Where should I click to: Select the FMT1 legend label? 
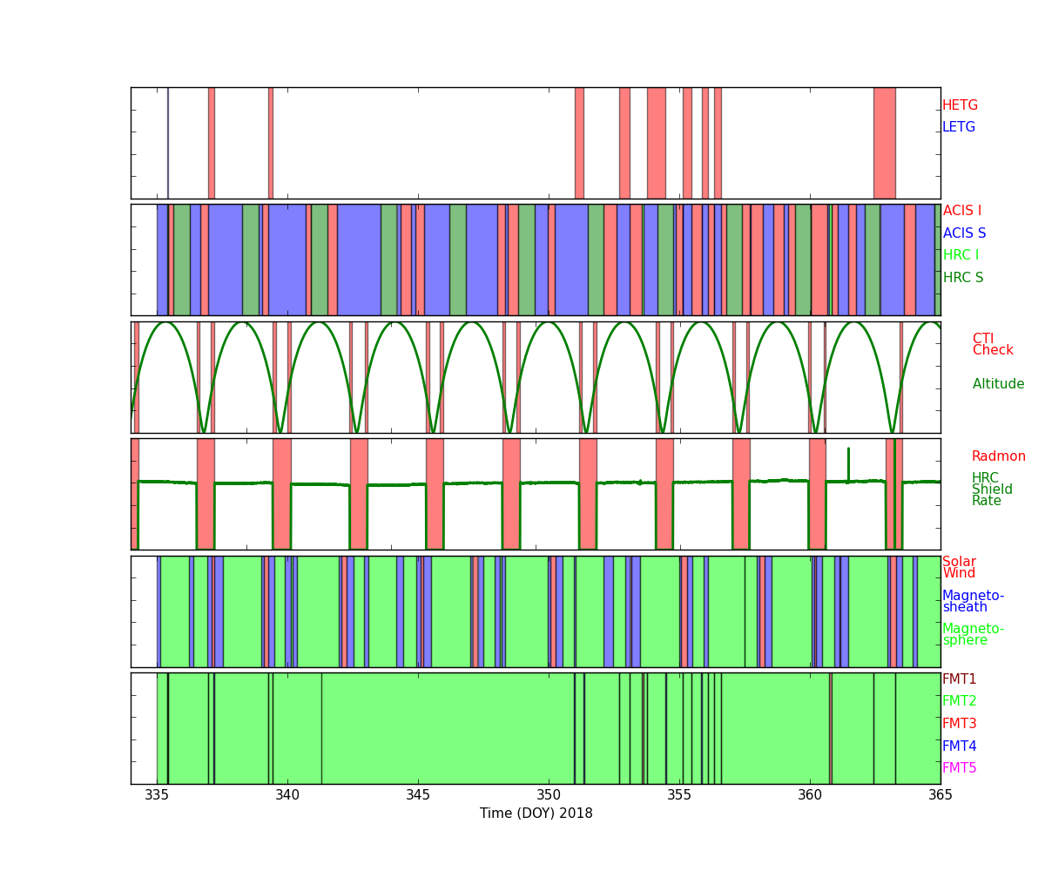[x=959, y=679]
